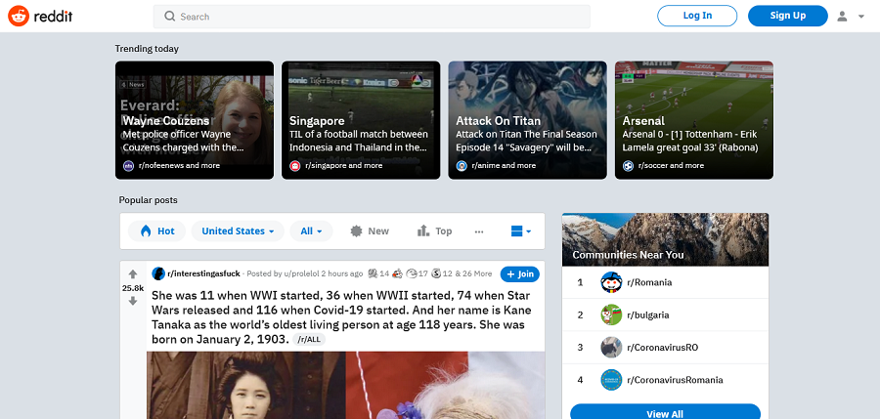Click the r/singapore community icon

295,165
